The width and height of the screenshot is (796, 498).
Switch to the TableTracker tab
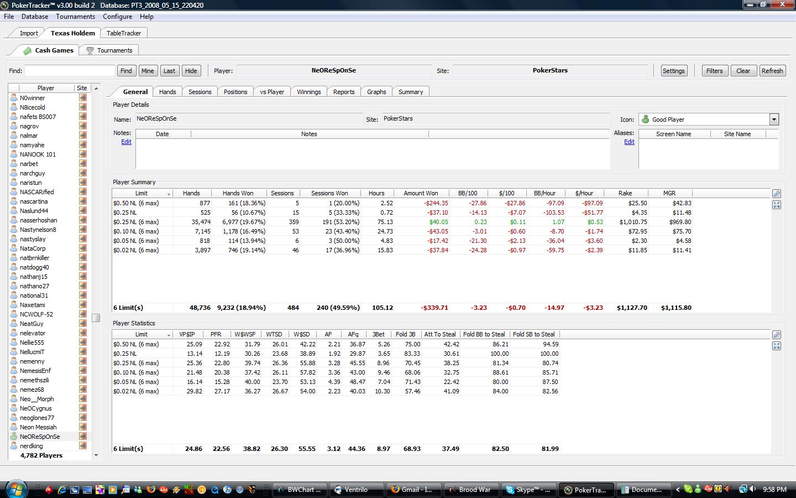124,33
